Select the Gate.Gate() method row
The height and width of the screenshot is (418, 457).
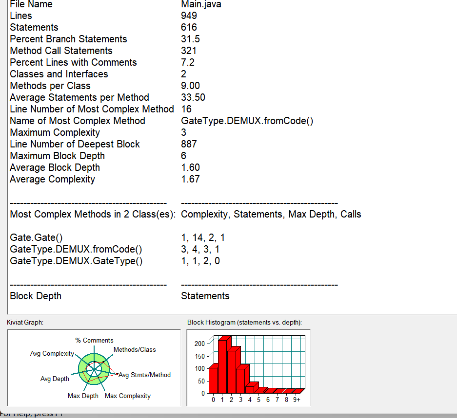point(36,237)
